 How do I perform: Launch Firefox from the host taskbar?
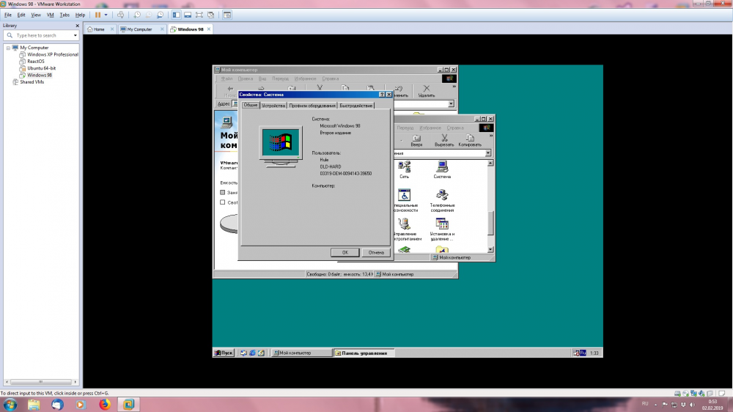click(105, 405)
